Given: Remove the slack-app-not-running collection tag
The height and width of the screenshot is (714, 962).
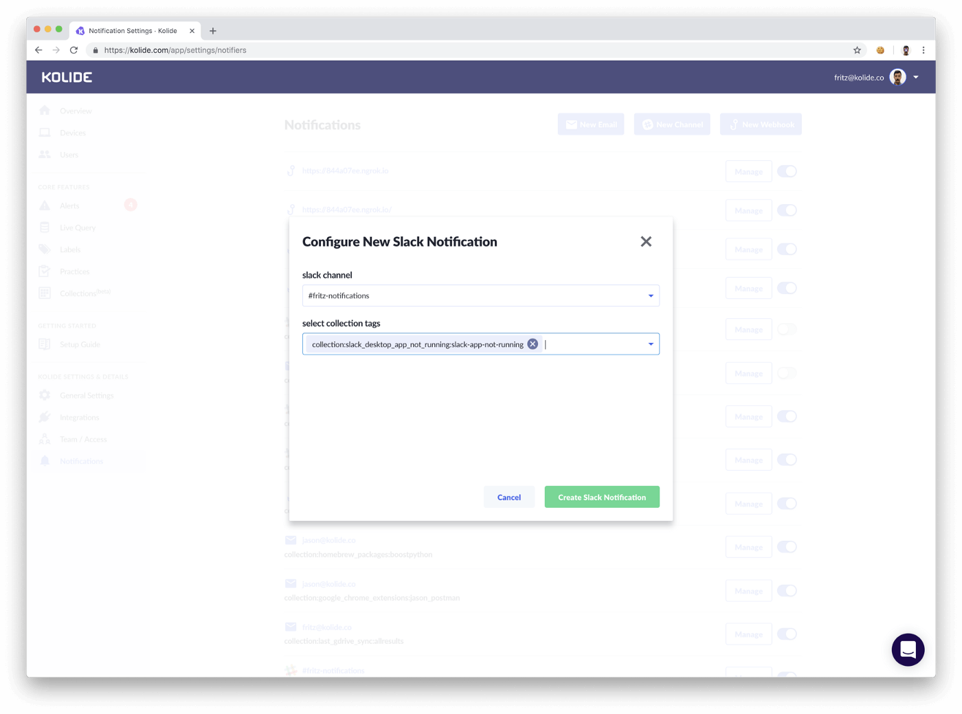Looking at the screenshot, I should point(532,344).
